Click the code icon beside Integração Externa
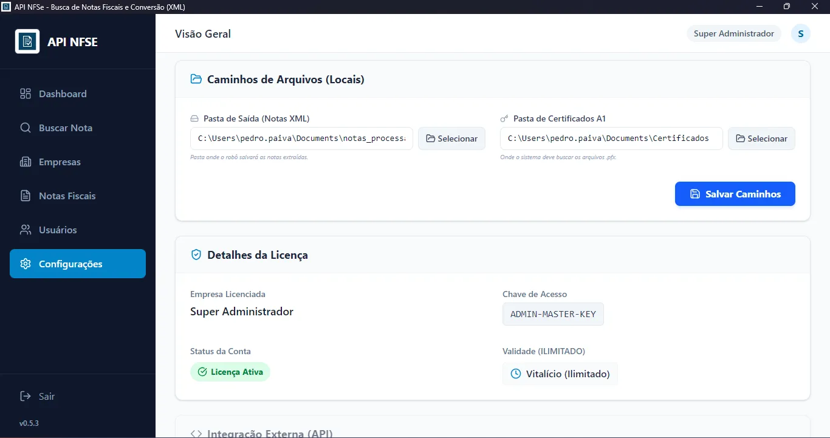This screenshot has width=830, height=438. click(x=196, y=433)
